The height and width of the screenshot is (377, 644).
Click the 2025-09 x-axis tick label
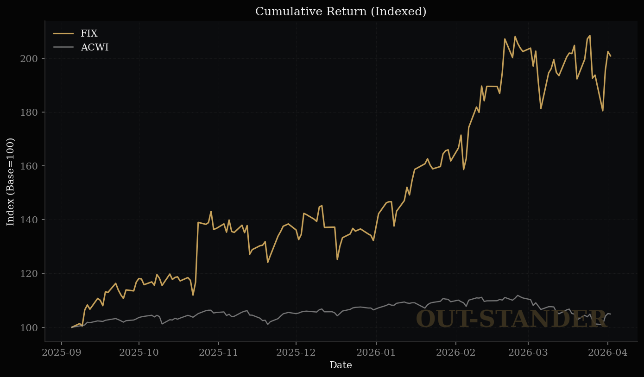point(62,353)
